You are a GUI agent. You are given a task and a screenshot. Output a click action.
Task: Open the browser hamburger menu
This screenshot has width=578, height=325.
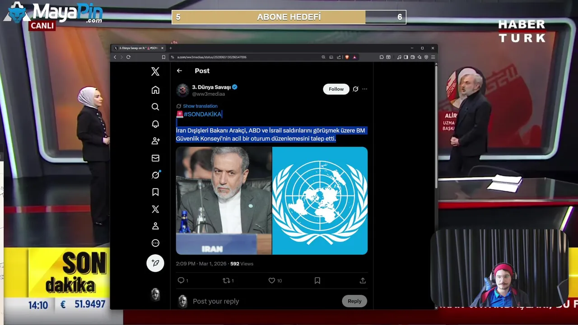(x=433, y=57)
